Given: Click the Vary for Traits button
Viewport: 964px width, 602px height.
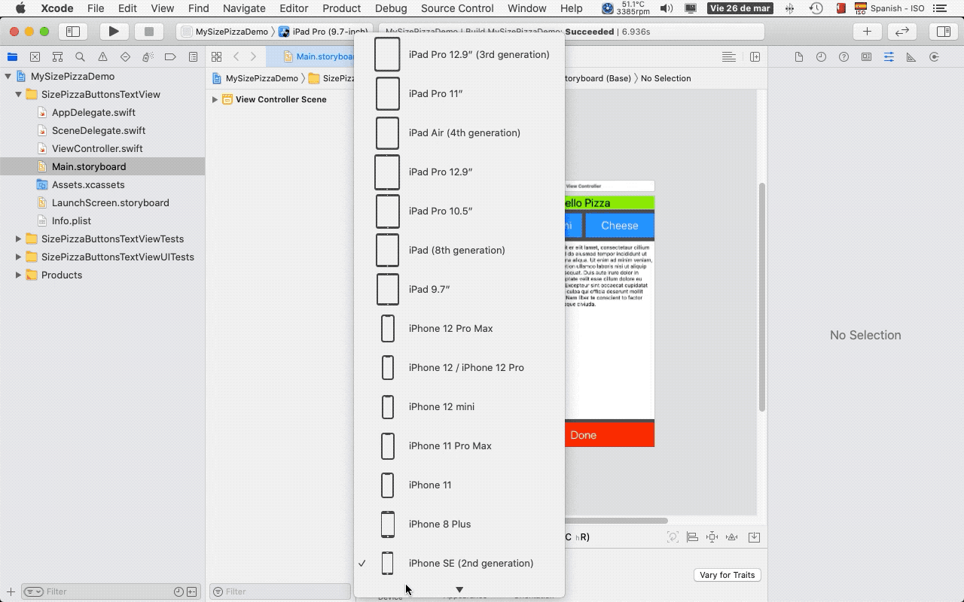Looking at the screenshot, I should (x=727, y=575).
